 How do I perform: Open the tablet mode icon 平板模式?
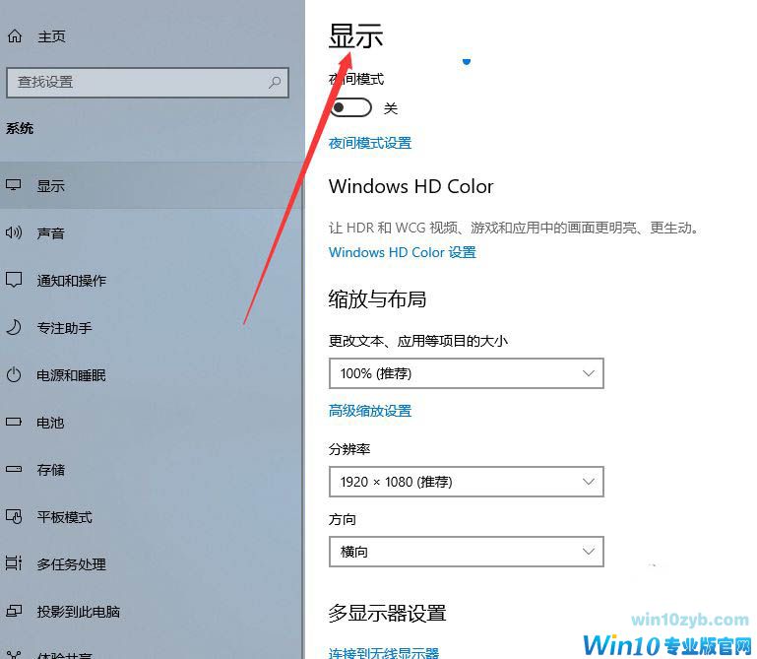tap(14, 516)
